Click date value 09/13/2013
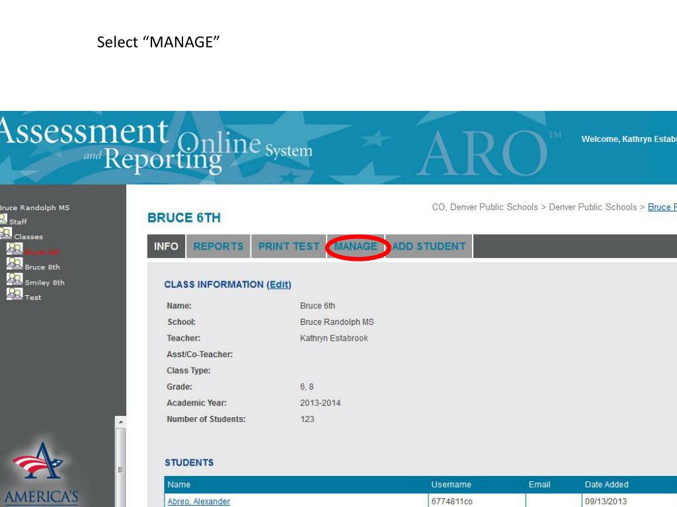 (x=606, y=502)
